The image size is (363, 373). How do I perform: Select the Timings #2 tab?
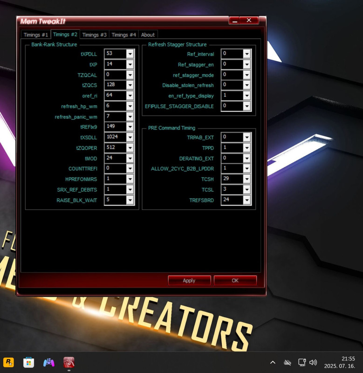pos(65,35)
